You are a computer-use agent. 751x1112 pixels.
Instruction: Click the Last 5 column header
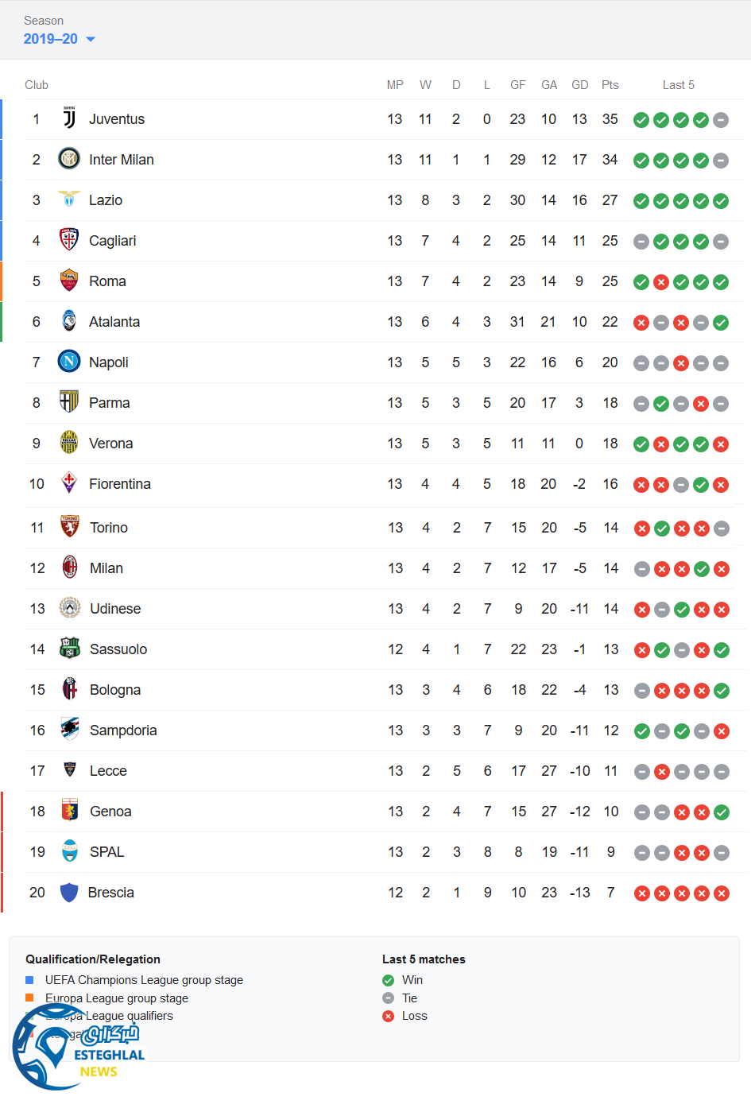click(x=678, y=85)
